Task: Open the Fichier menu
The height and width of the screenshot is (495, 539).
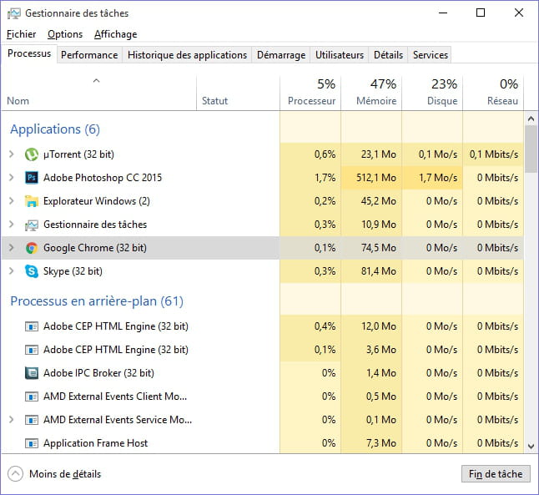Action: (x=22, y=34)
